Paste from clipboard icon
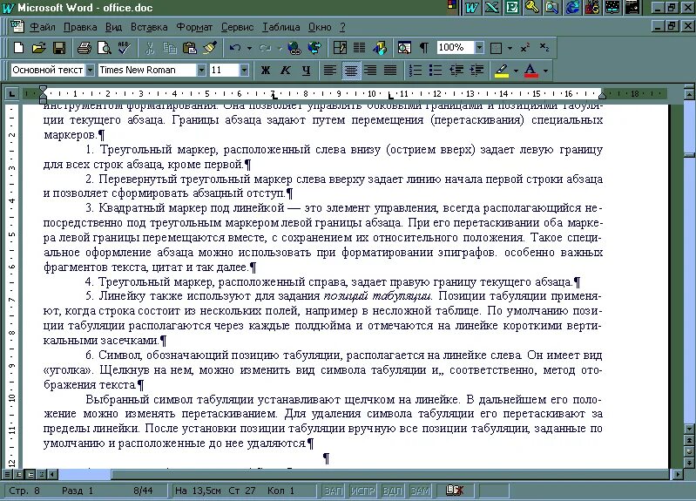 click(190, 48)
